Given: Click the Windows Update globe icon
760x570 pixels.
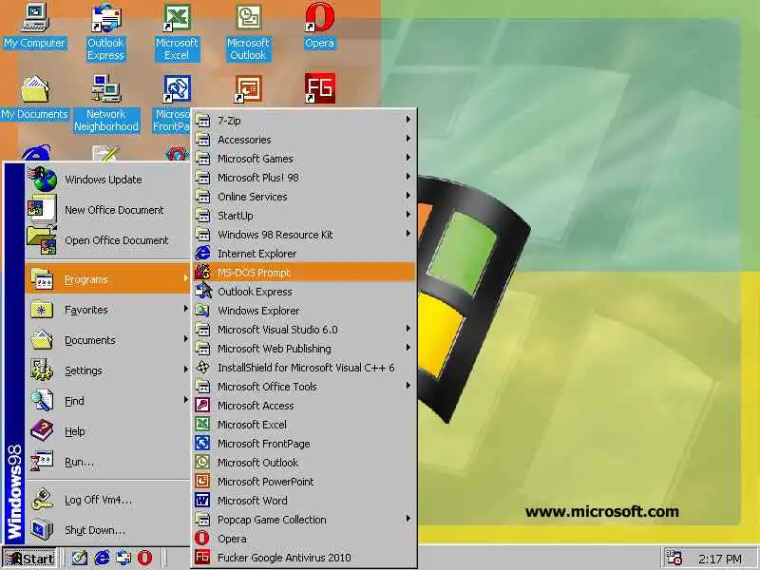Looking at the screenshot, I should point(44,179).
